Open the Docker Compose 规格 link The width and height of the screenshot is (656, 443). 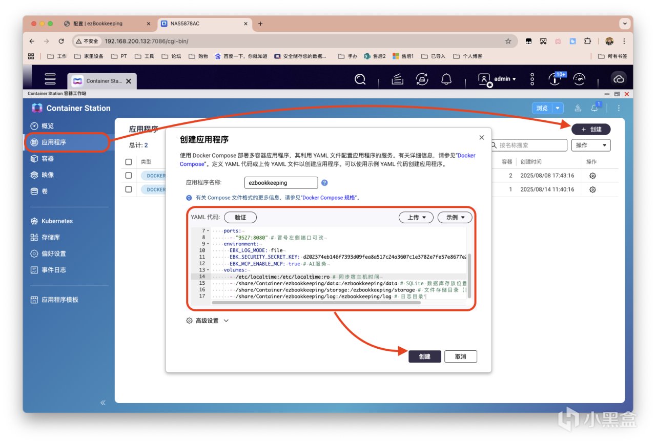click(330, 197)
